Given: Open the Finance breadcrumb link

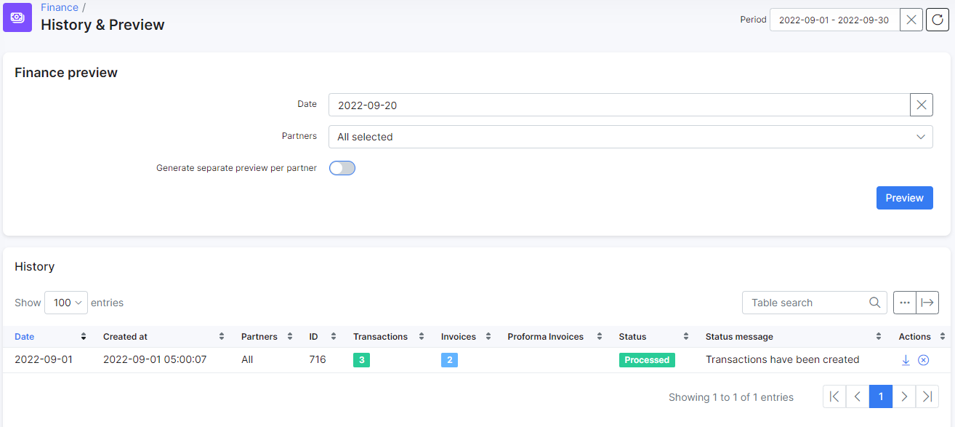Looking at the screenshot, I should tap(60, 7).
